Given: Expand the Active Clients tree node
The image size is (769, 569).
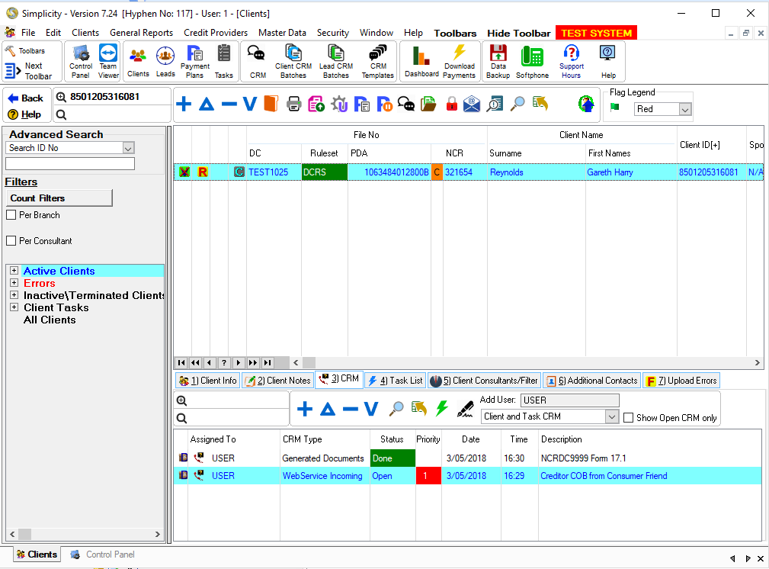Looking at the screenshot, I should point(14,271).
